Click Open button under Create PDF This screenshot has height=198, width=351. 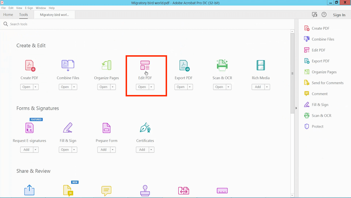[26, 87]
